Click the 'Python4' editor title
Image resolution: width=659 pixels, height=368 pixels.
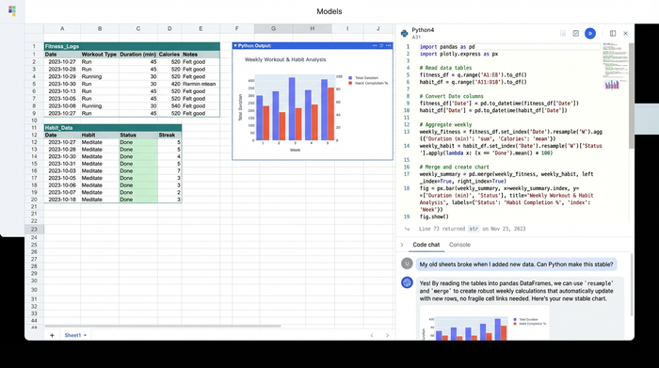click(423, 30)
